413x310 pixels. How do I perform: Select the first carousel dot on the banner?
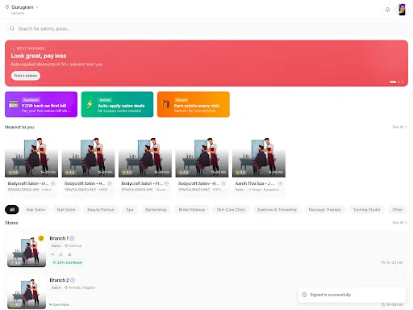tap(393, 82)
